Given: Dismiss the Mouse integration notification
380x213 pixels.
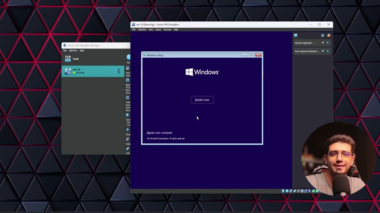Looking at the screenshot, I should pos(328,43).
